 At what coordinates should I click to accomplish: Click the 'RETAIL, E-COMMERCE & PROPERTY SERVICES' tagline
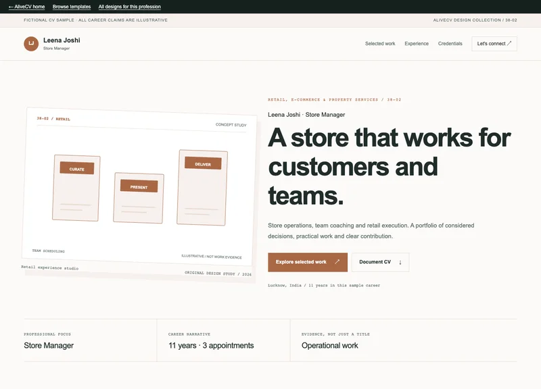[x=334, y=99]
